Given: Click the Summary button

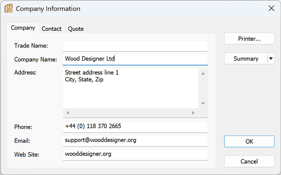Looking at the screenshot, I should click(x=246, y=59).
